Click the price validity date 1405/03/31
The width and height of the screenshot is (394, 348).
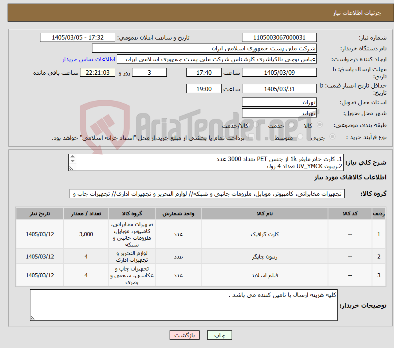[279, 89]
